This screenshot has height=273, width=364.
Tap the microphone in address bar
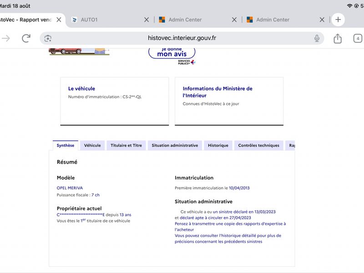pyautogui.click(x=317, y=38)
